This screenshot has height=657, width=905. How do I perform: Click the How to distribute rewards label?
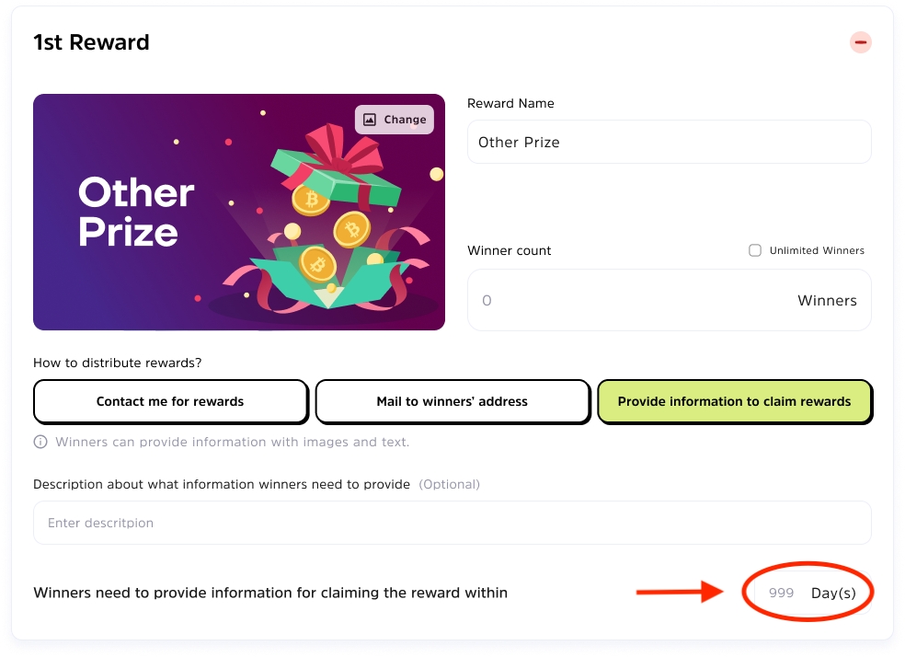coord(118,363)
